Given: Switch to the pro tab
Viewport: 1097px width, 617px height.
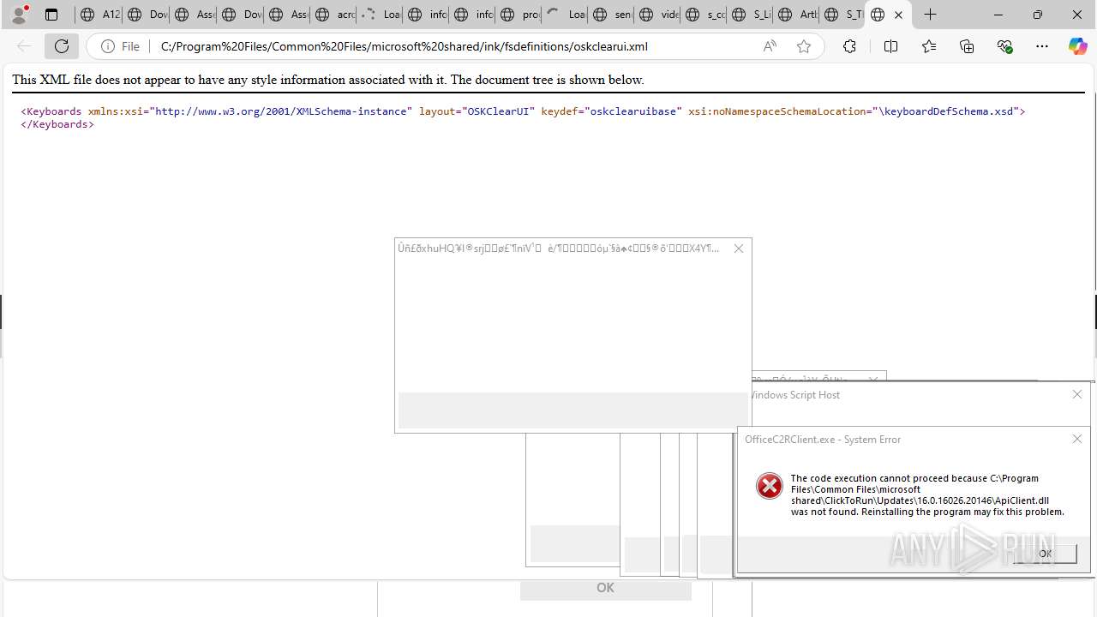Looking at the screenshot, I should click(518, 15).
